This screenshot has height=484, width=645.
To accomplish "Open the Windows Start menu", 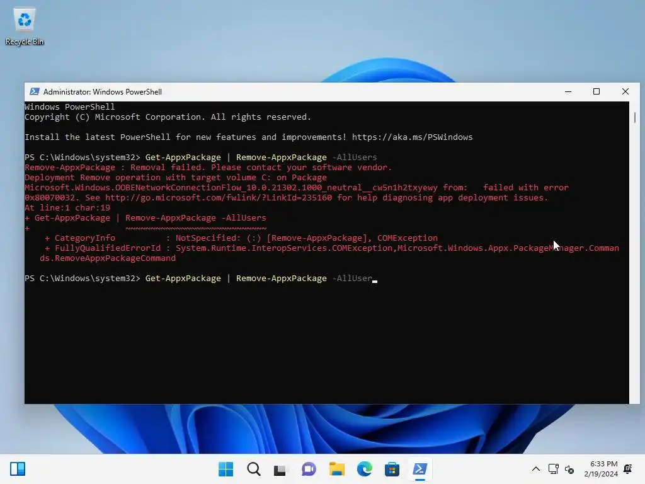I will pyautogui.click(x=226, y=469).
